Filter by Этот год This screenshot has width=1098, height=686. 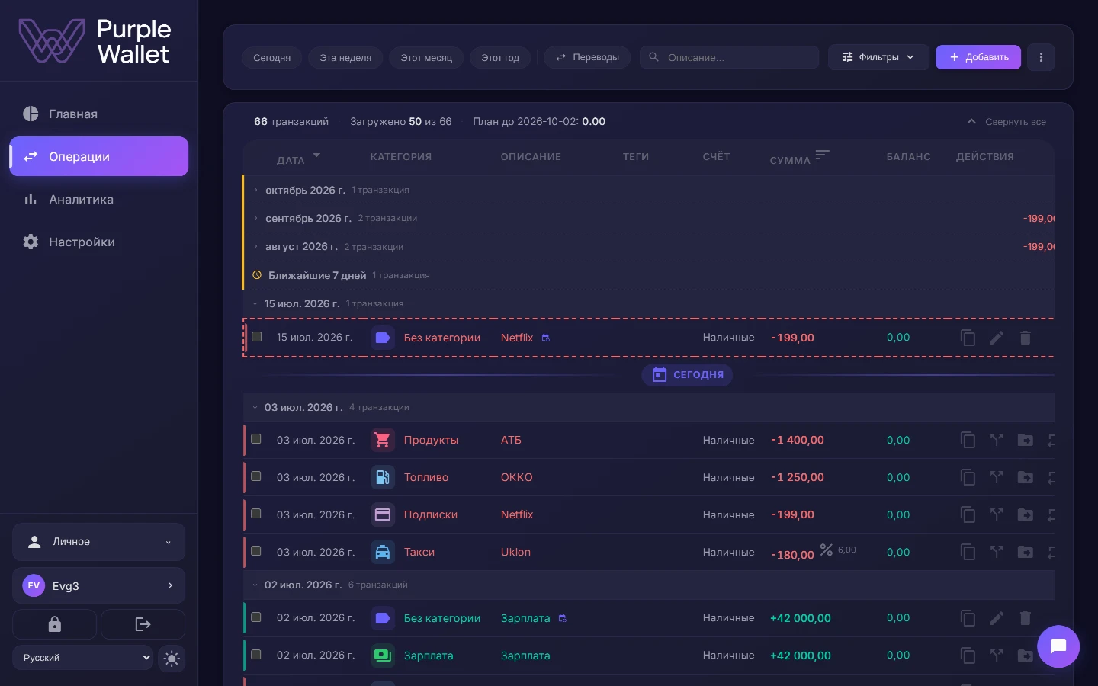tap(500, 57)
